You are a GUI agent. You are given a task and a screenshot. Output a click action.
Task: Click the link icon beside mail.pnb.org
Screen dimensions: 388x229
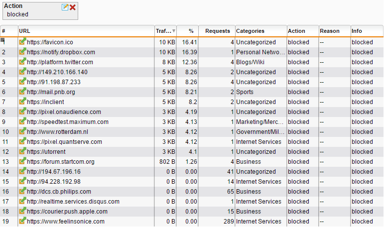(x=22, y=91)
